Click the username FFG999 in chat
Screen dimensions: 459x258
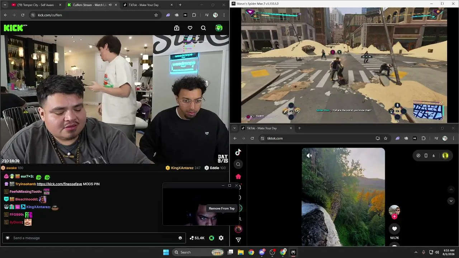click(16, 215)
